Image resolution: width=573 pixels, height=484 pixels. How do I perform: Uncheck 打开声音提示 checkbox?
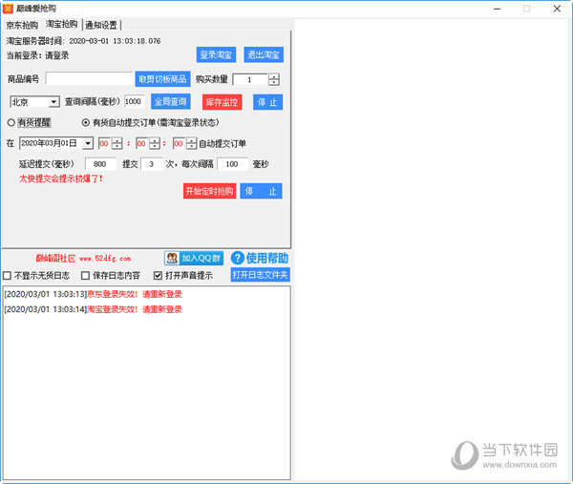[x=158, y=276]
